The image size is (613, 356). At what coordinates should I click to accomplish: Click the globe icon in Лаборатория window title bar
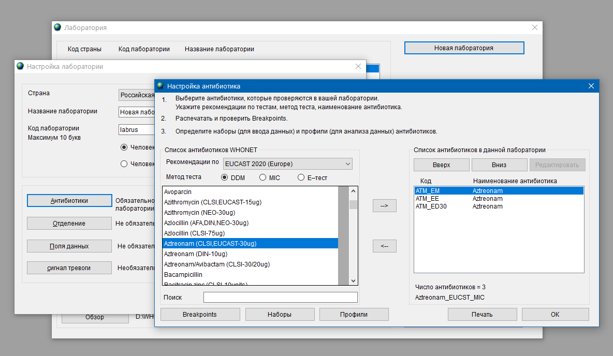57,27
